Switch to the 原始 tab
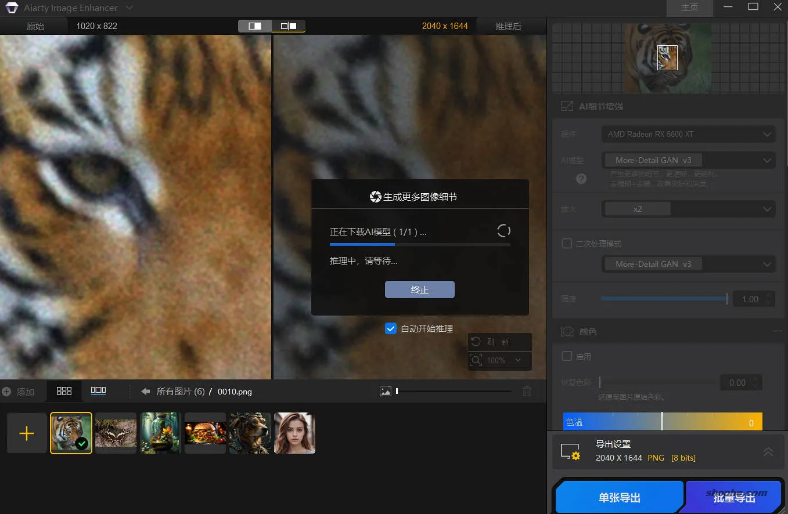 click(34, 26)
